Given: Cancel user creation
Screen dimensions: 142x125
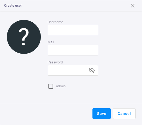Looking at the screenshot, I should [124, 114].
